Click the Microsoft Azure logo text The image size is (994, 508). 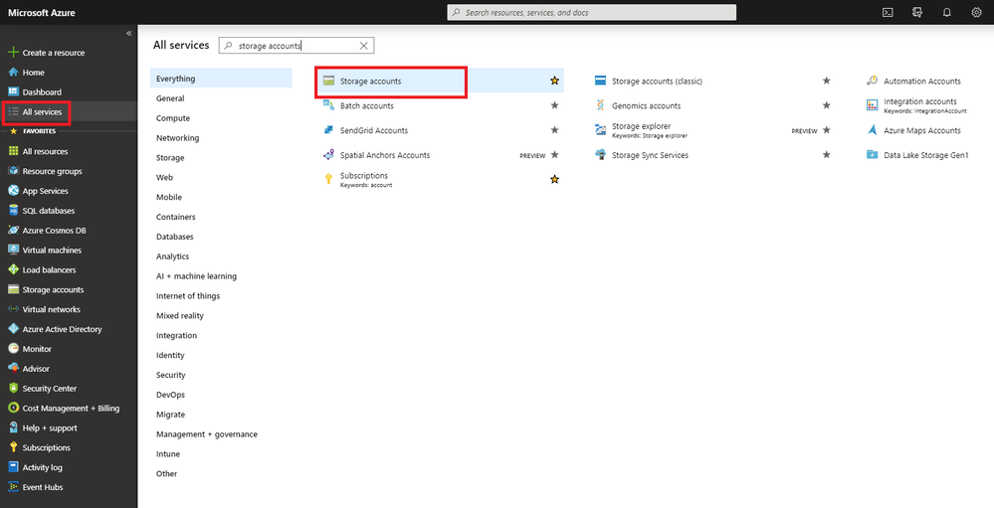click(x=41, y=13)
